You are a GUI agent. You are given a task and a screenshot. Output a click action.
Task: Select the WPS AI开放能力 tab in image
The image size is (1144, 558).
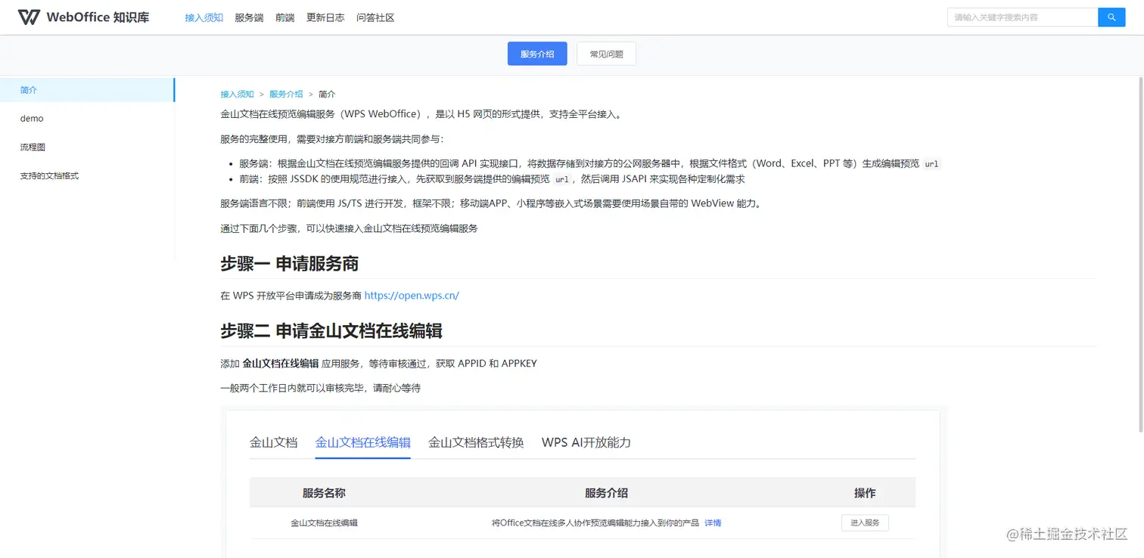click(586, 442)
